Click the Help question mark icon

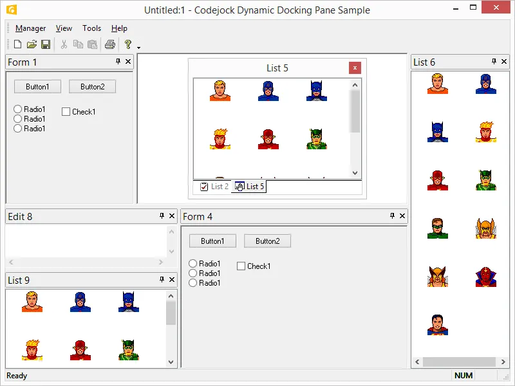pyautogui.click(x=127, y=44)
